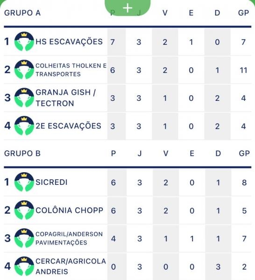This screenshot has height=280, width=255.
Task: Open SICREDI team trophy icon
Action: (x=24, y=182)
